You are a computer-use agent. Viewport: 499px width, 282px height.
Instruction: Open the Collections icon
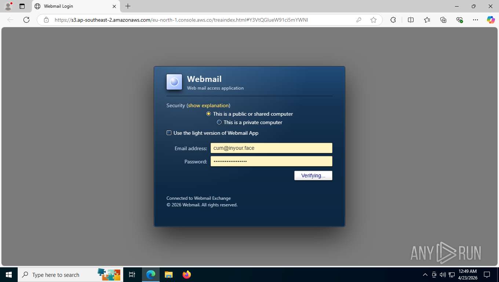point(443,20)
